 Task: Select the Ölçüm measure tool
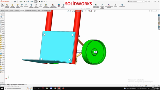(x=22, y=5)
